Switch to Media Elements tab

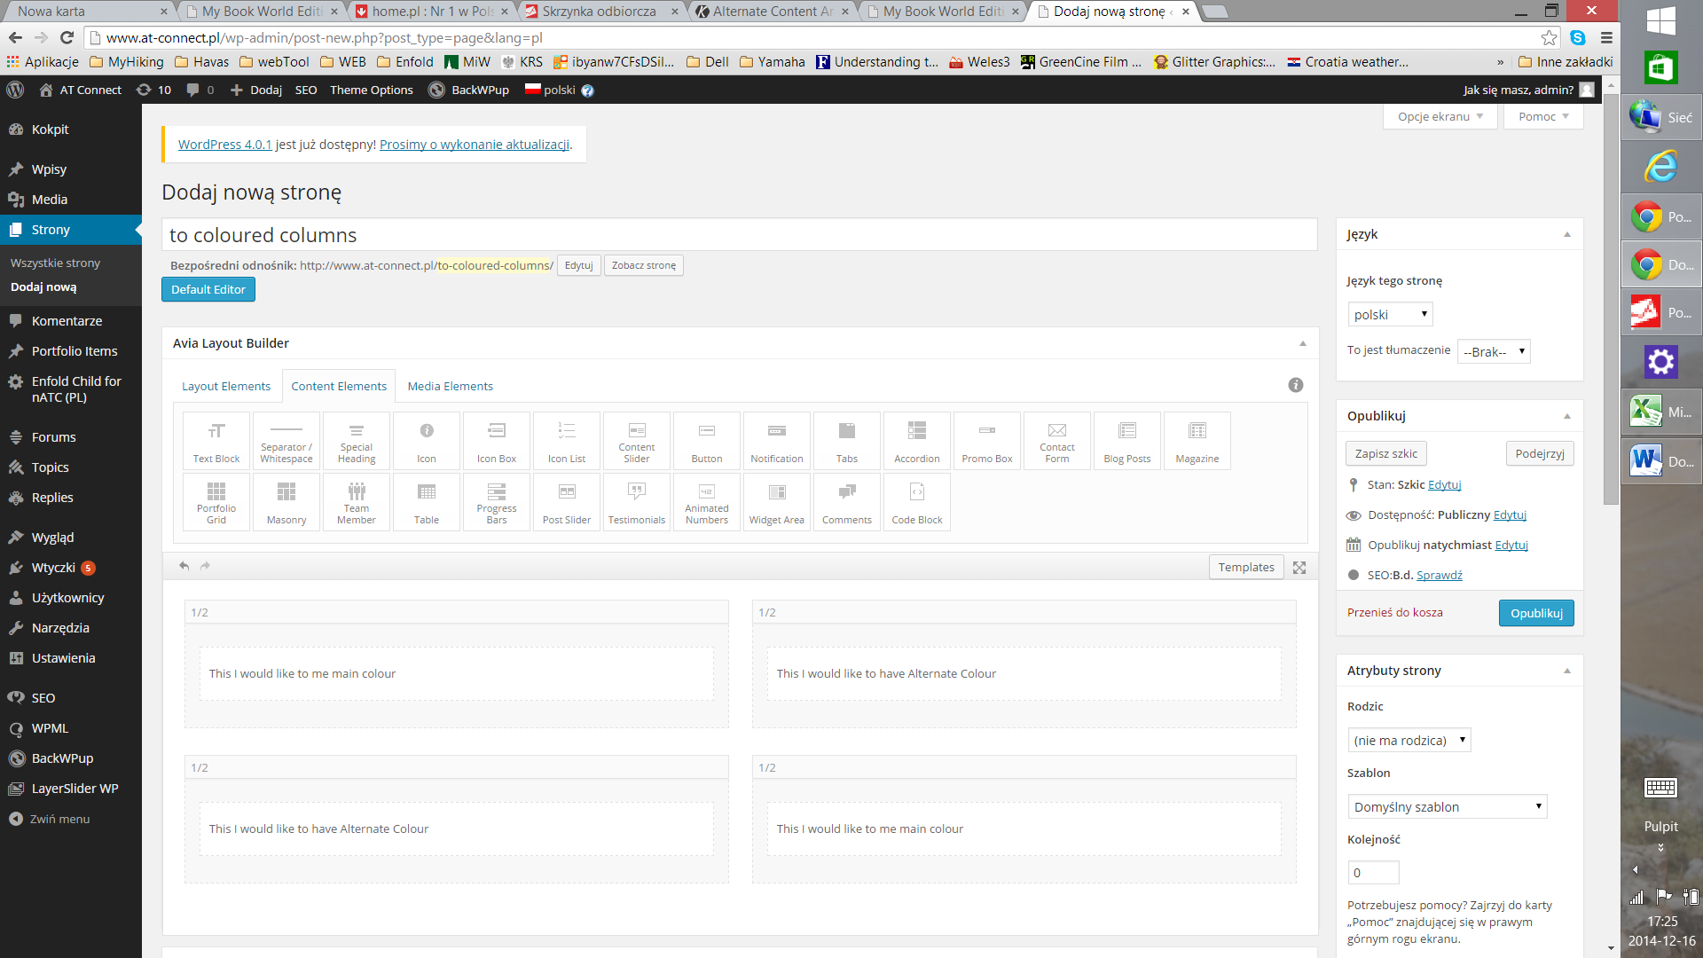click(450, 386)
